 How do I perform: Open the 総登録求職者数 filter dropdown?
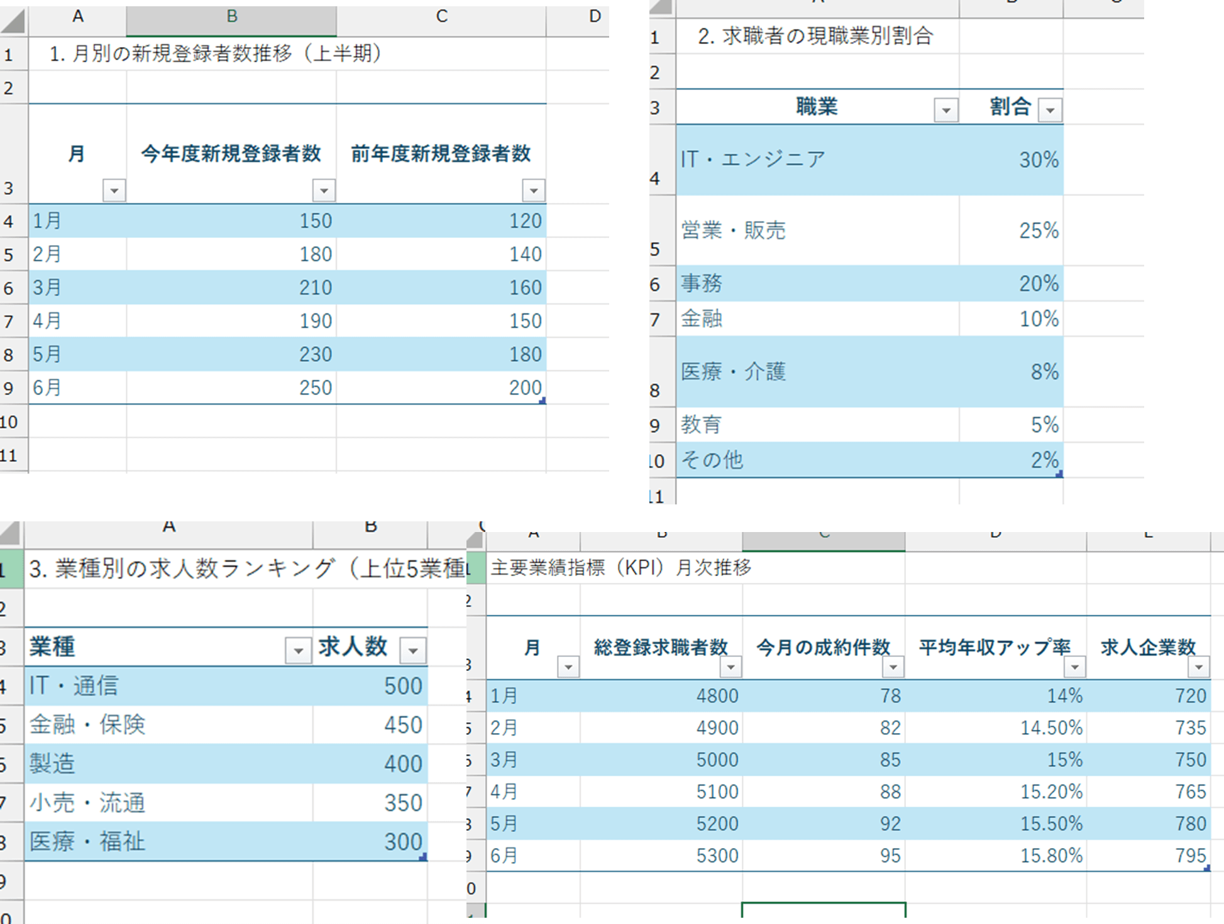point(731,666)
